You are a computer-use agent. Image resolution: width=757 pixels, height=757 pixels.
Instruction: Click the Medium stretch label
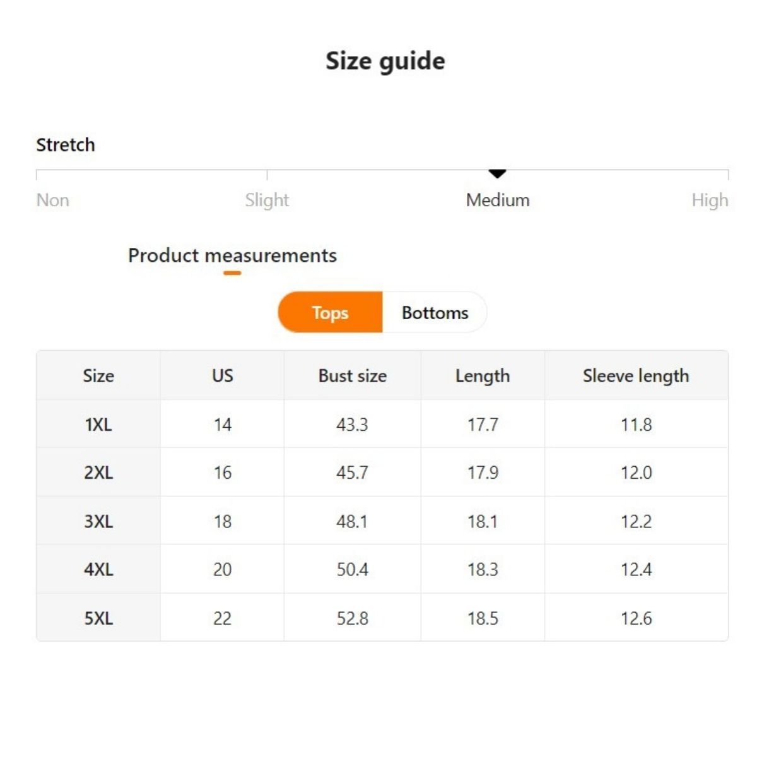(498, 200)
